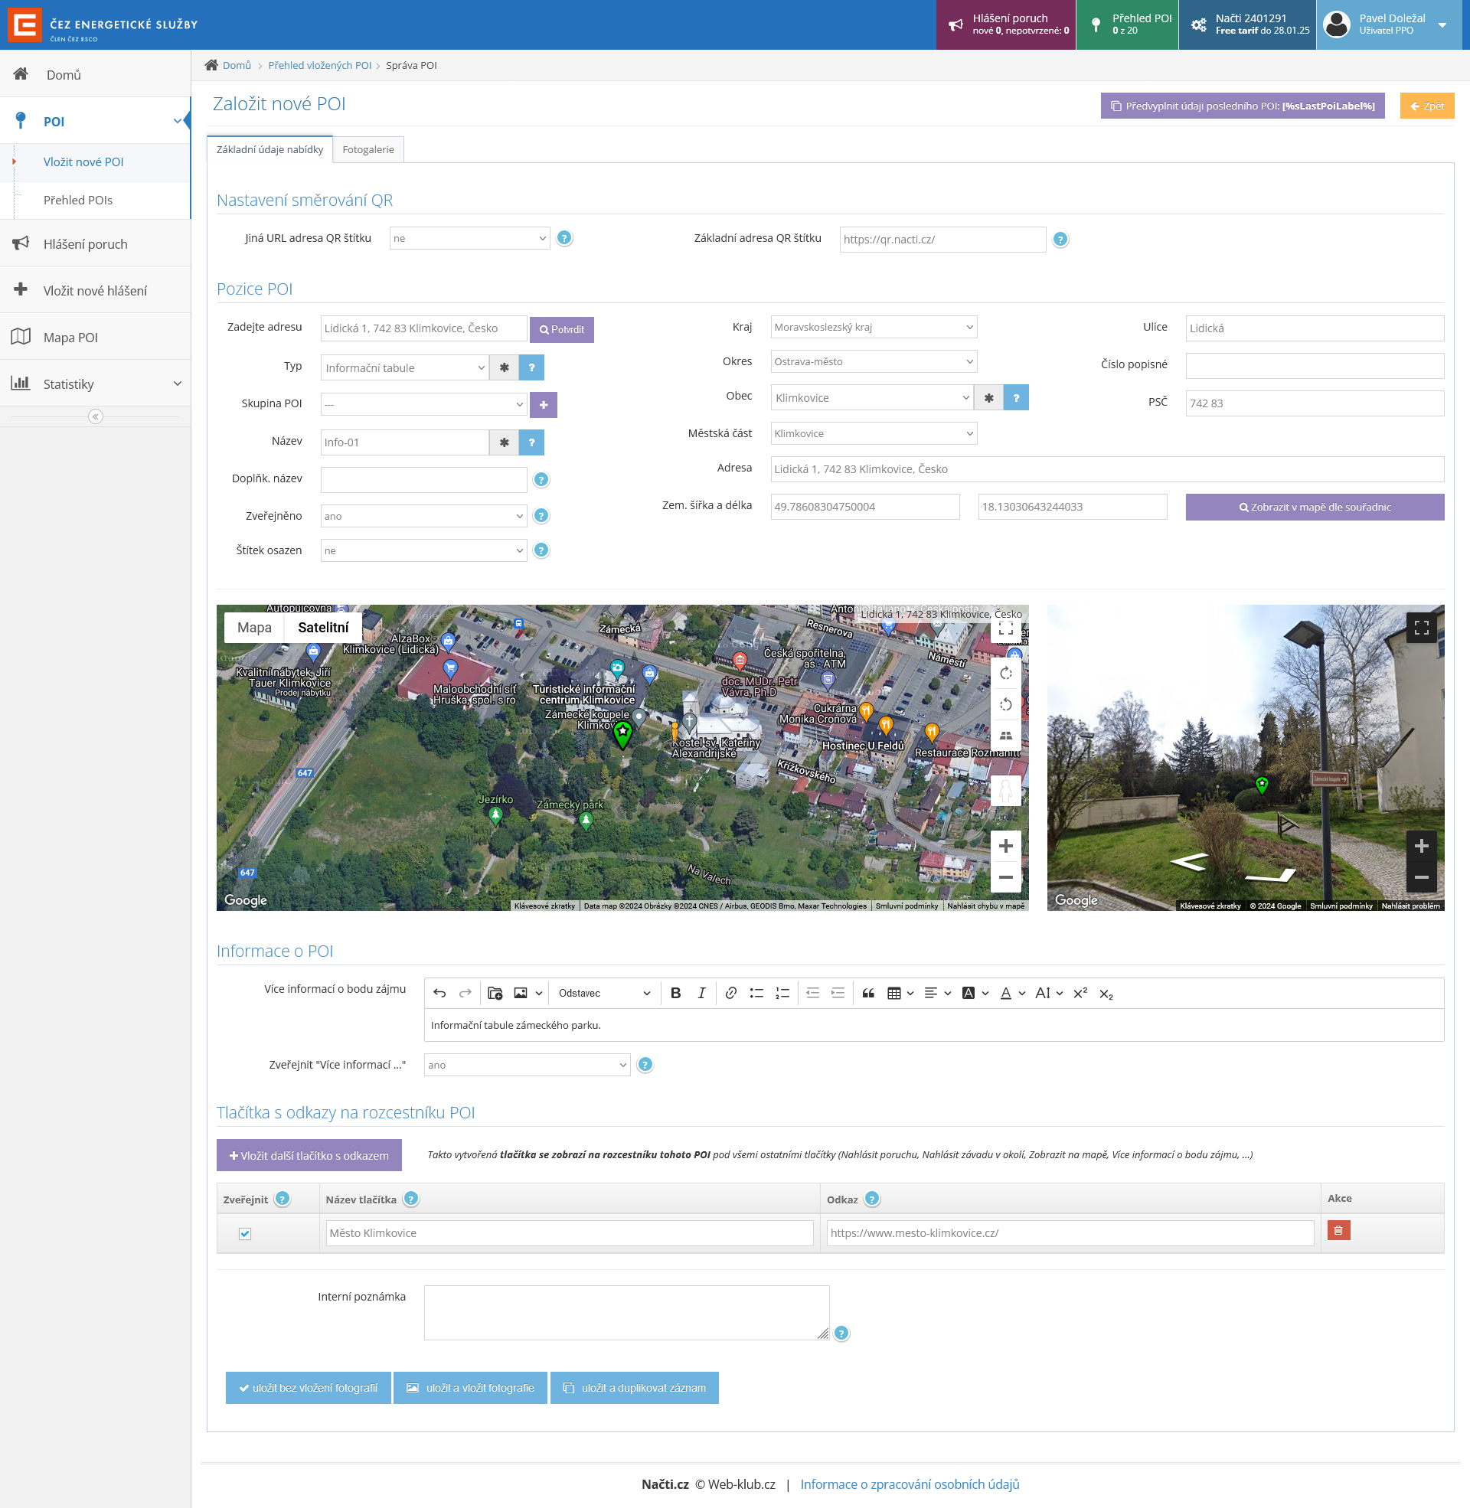Zoom in on the satellite map
The image size is (1470, 1508).
point(1005,846)
